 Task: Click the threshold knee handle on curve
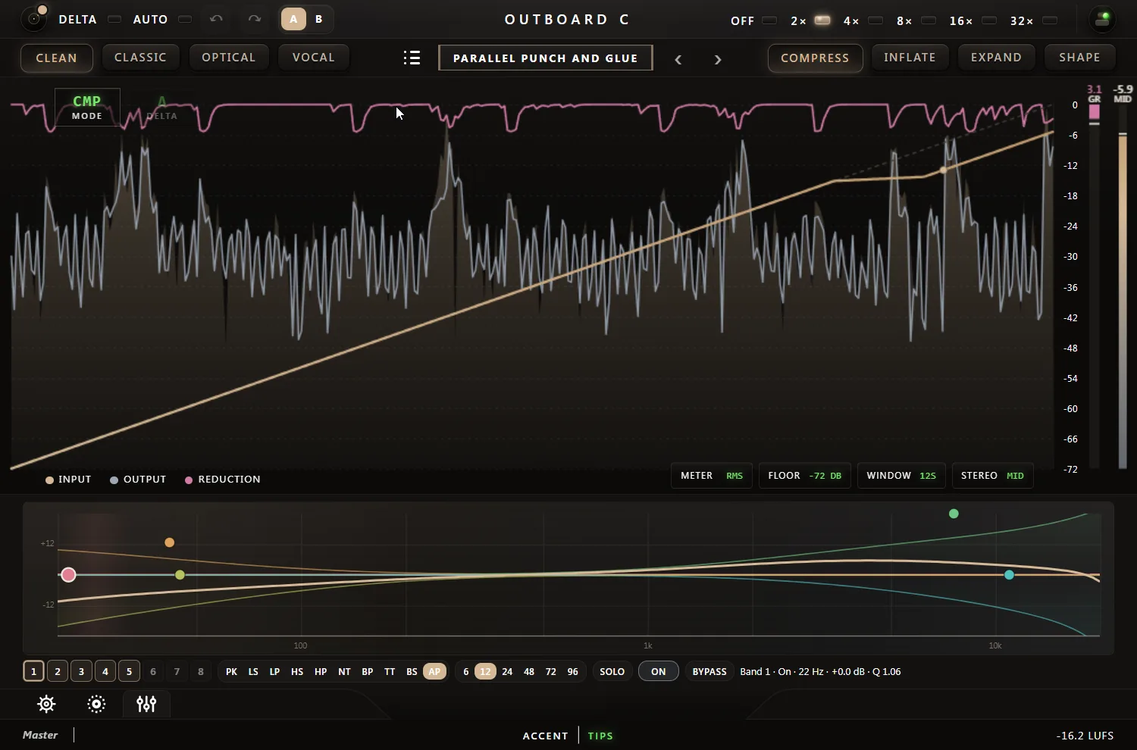(944, 170)
